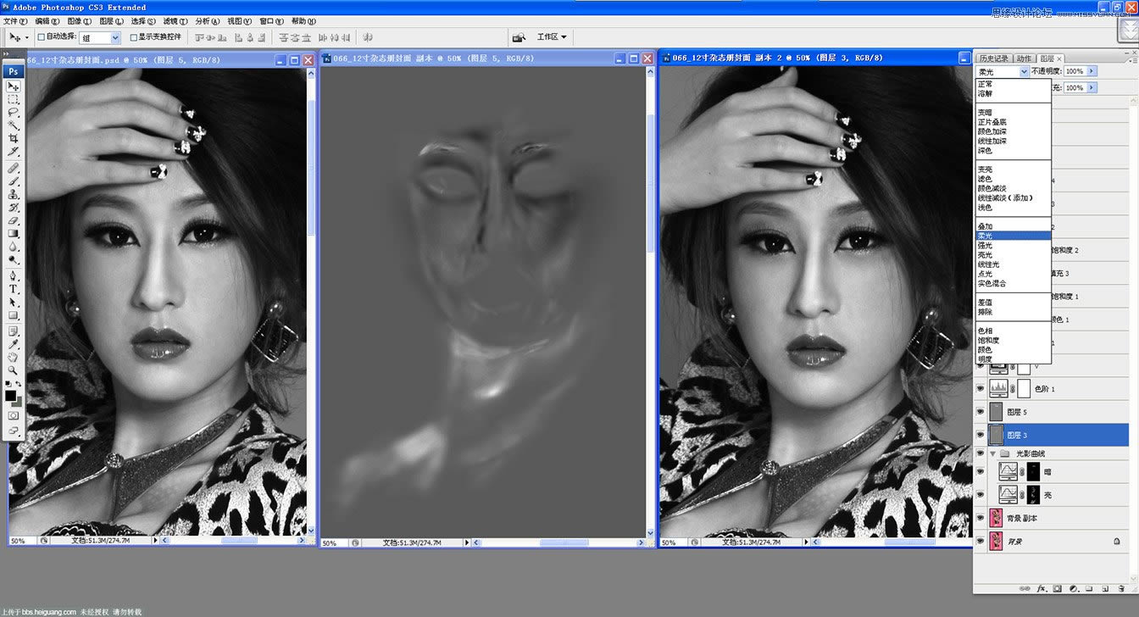
Task: Hide the 光影曲线 group
Action: [x=981, y=453]
